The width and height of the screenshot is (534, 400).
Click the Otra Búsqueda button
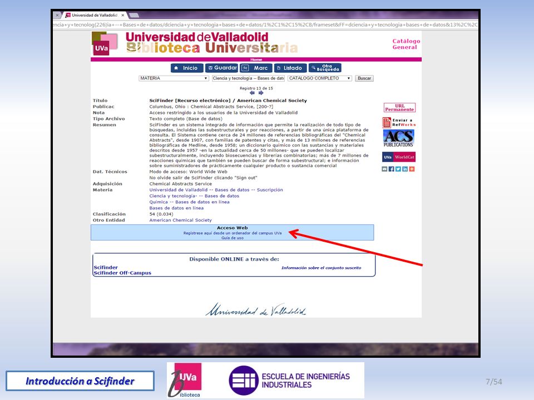[325, 68]
